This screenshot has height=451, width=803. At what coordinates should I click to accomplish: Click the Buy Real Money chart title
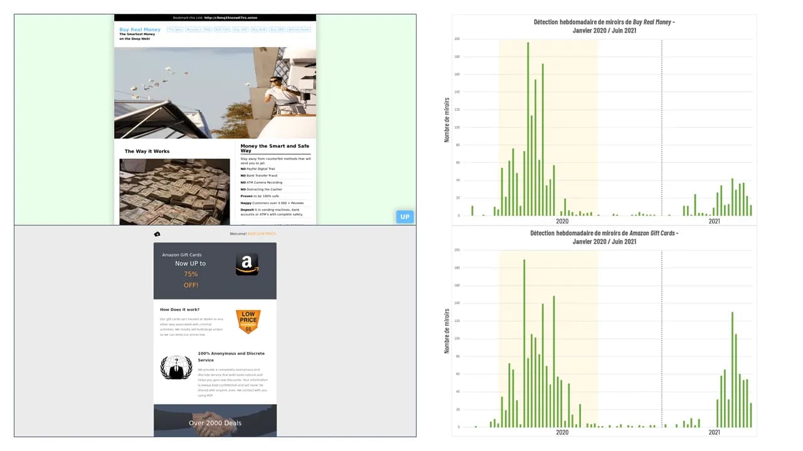click(x=604, y=26)
